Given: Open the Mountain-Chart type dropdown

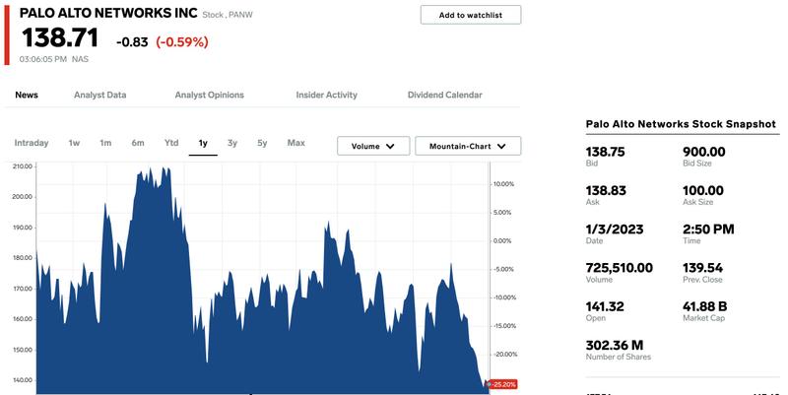Looking at the screenshot, I should click(468, 146).
